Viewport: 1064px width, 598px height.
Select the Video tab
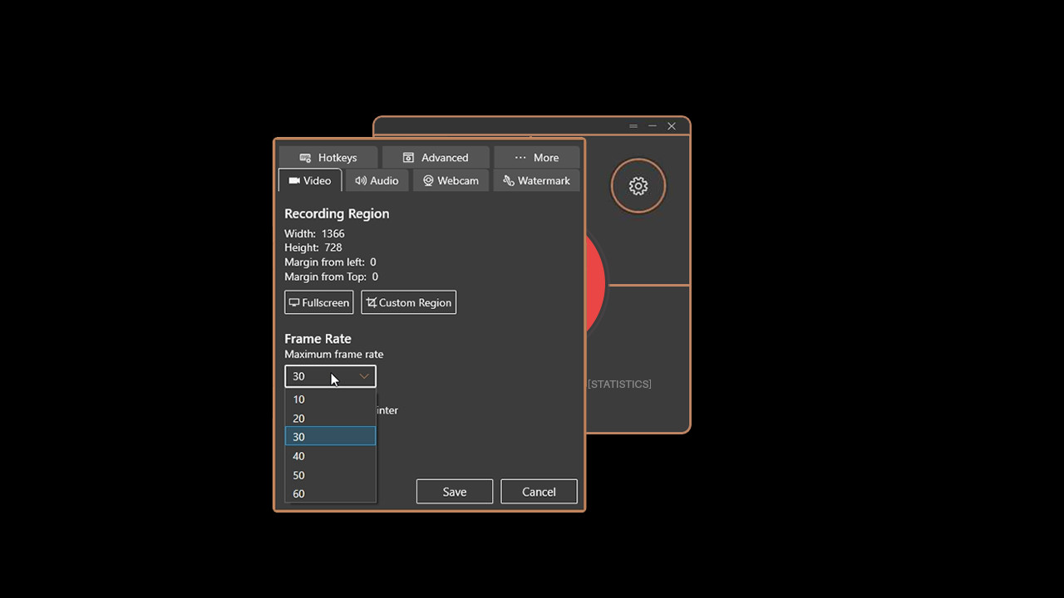[310, 180]
